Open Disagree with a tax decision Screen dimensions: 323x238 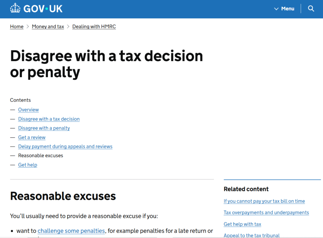click(49, 119)
